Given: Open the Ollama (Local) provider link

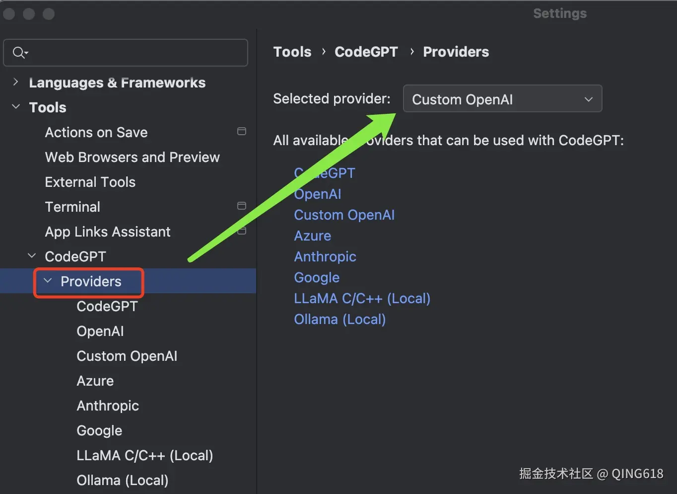Looking at the screenshot, I should pos(339,320).
